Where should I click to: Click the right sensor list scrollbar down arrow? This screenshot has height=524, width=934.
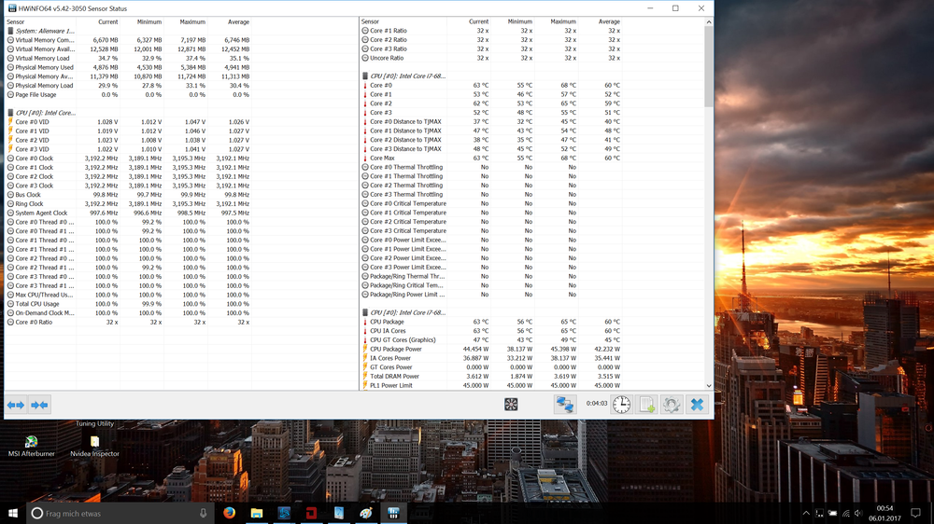pos(709,385)
